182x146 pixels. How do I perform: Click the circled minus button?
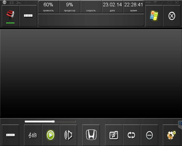click(149, 135)
